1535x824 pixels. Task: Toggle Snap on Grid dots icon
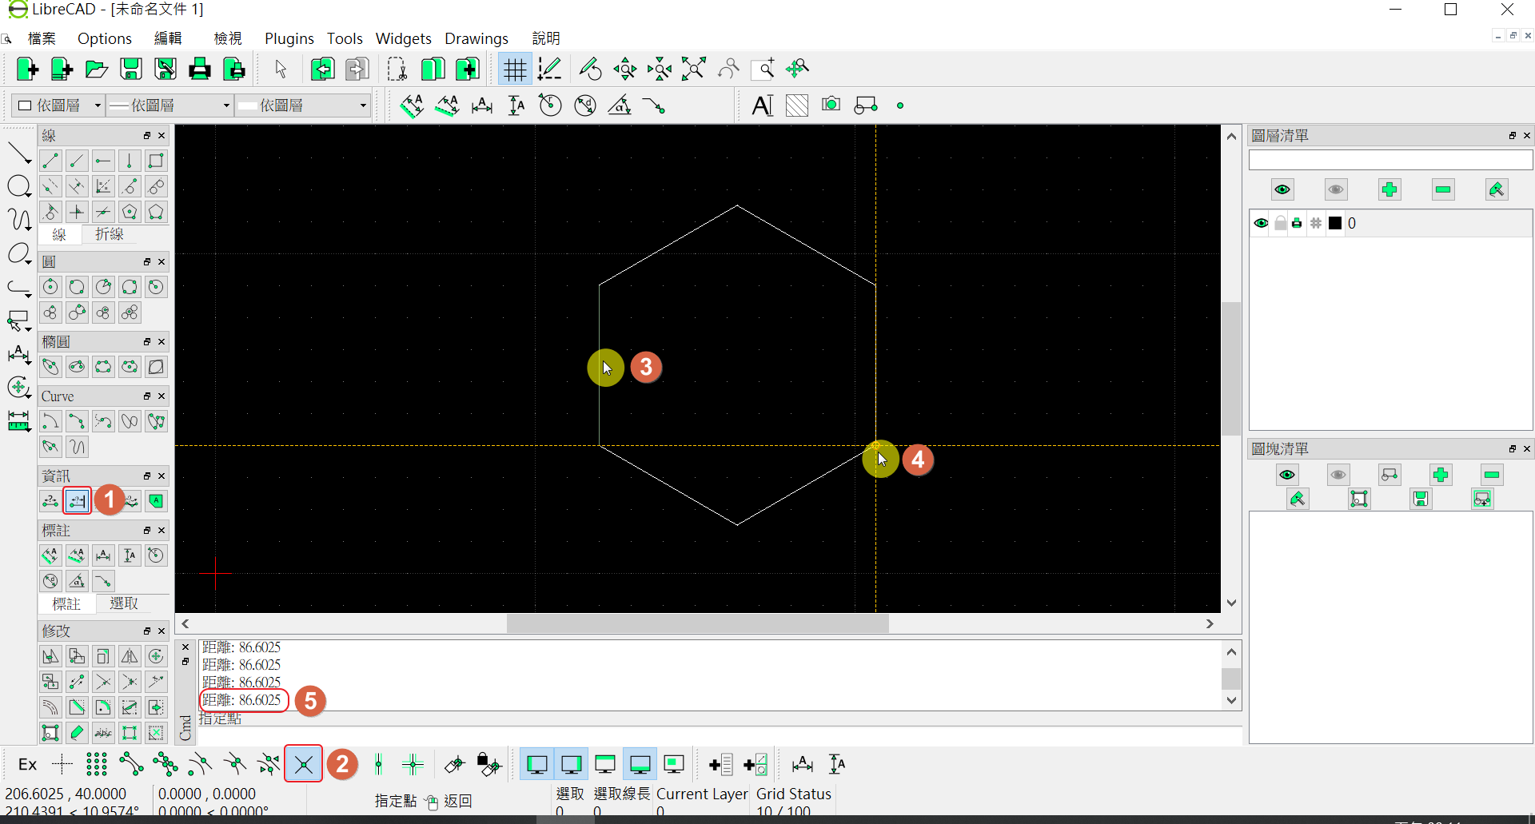(x=97, y=765)
